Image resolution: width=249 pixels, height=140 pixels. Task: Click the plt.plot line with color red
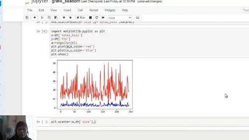coord(73,47)
